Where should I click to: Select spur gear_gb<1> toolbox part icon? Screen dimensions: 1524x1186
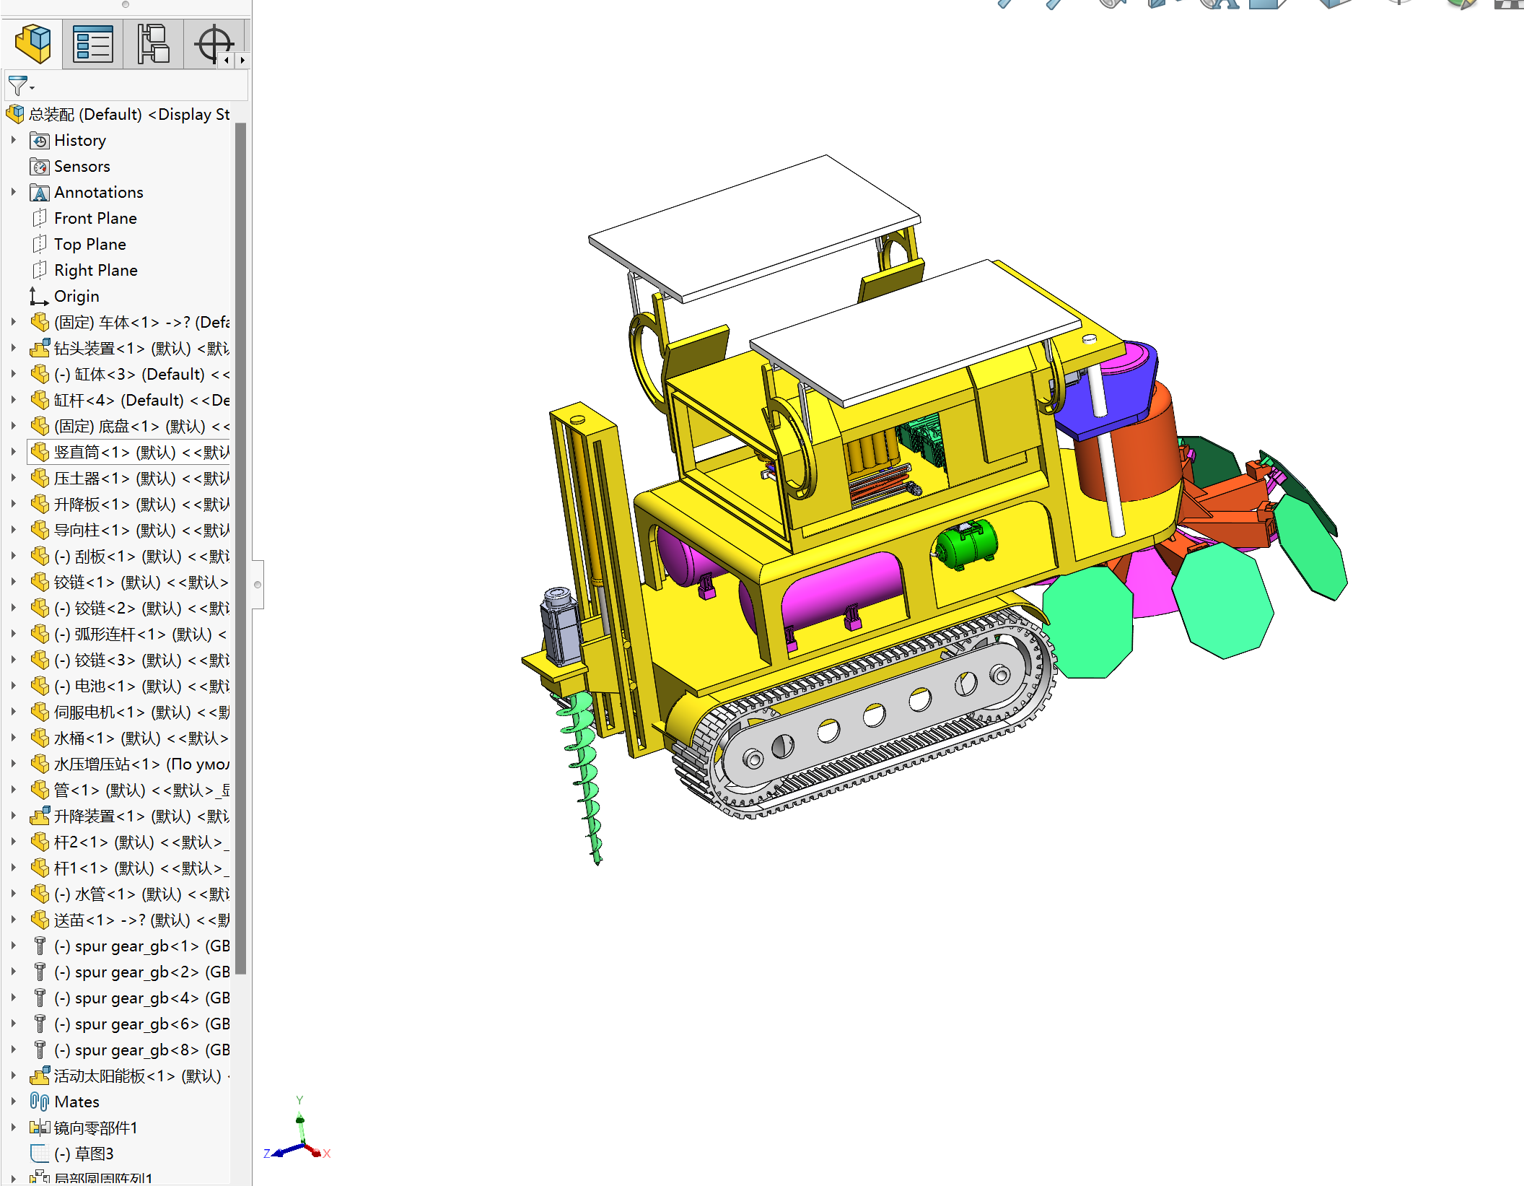40,946
